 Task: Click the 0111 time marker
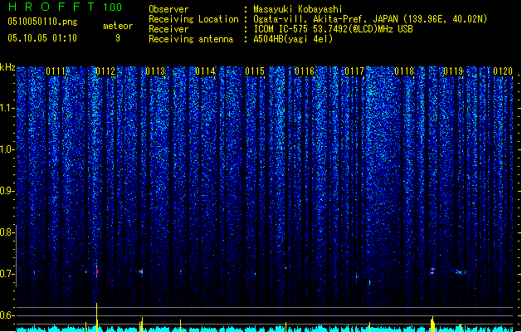click(56, 71)
